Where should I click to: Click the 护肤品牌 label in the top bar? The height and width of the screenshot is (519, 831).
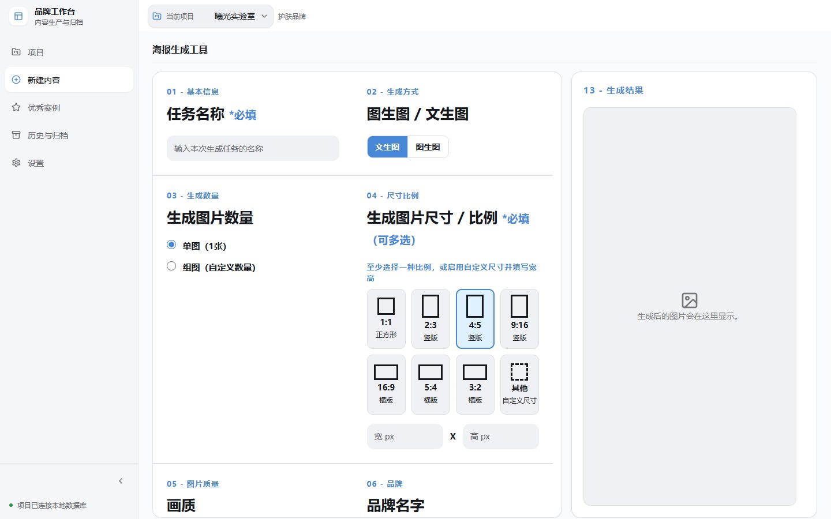coord(292,17)
